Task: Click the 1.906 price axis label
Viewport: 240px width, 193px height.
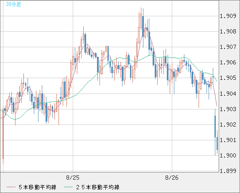Action: click(x=228, y=62)
